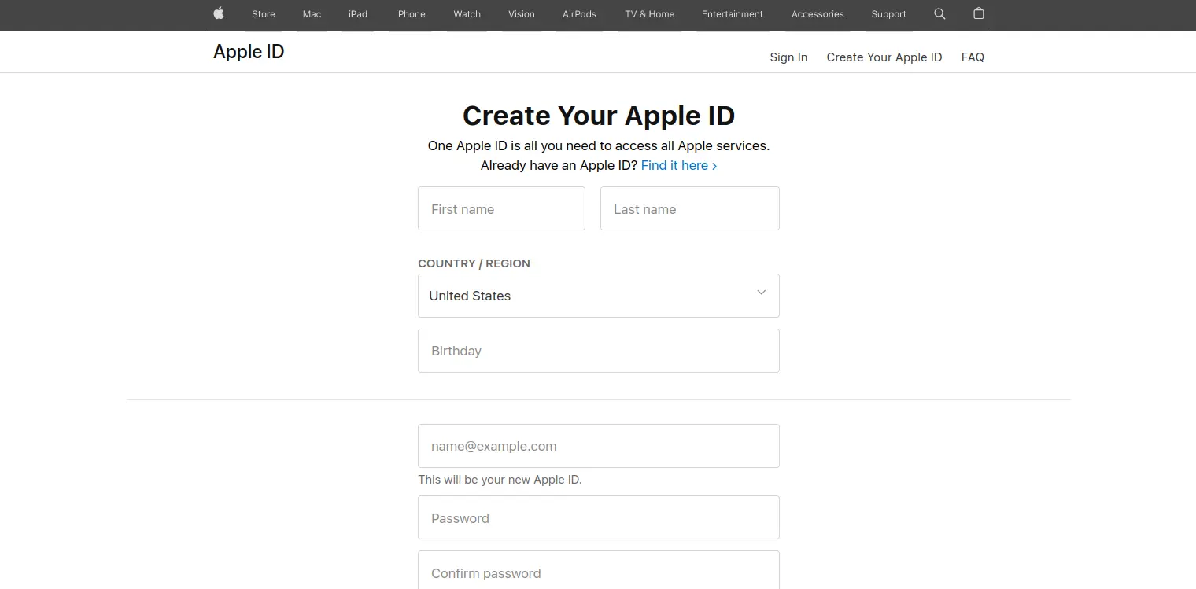
Task: Focus the Confirm password field
Action: (599, 570)
